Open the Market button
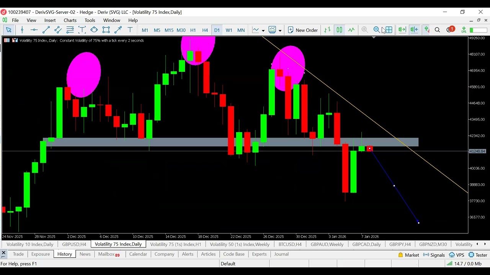Image resolution: width=490 pixels, height=275 pixels. tap(408, 255)
